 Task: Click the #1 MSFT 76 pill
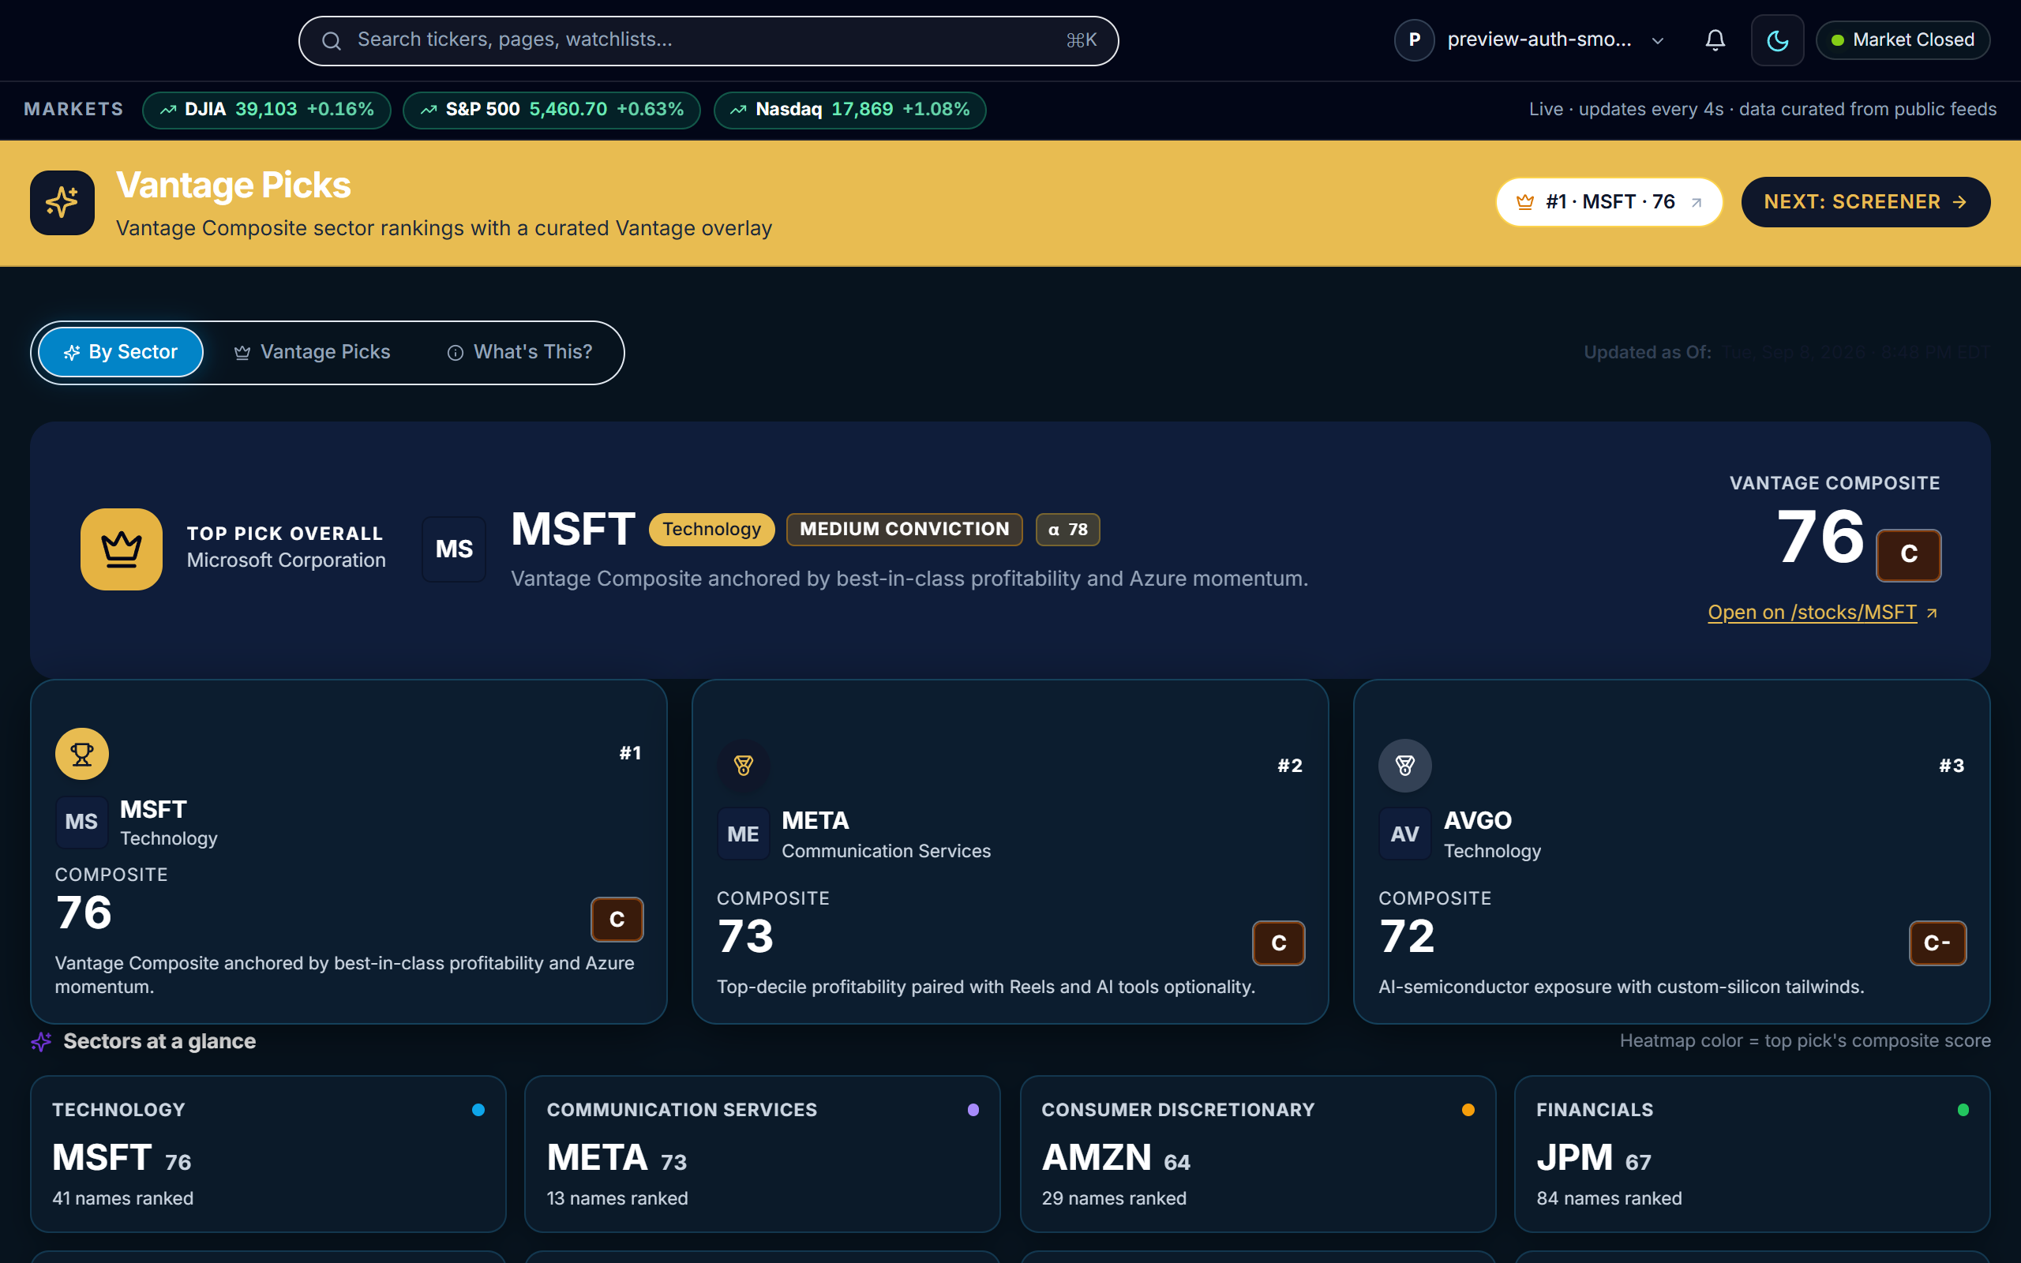1608,202
